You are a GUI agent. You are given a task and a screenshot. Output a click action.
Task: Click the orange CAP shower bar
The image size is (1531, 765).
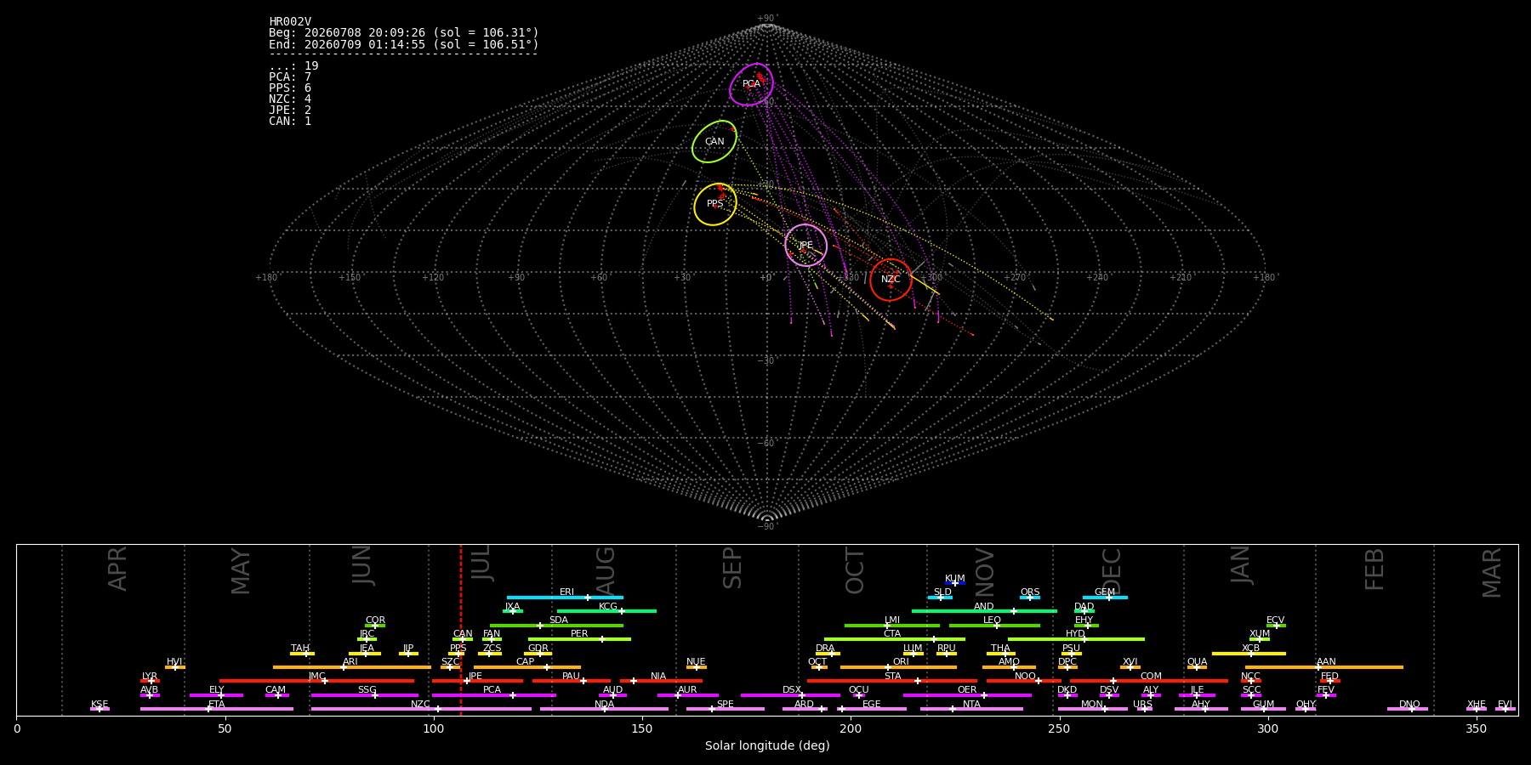527,667
